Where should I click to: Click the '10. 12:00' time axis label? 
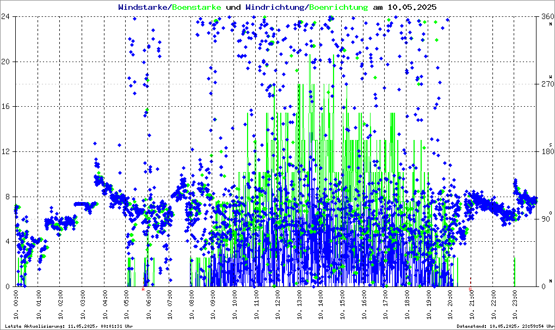coord(277,305)
